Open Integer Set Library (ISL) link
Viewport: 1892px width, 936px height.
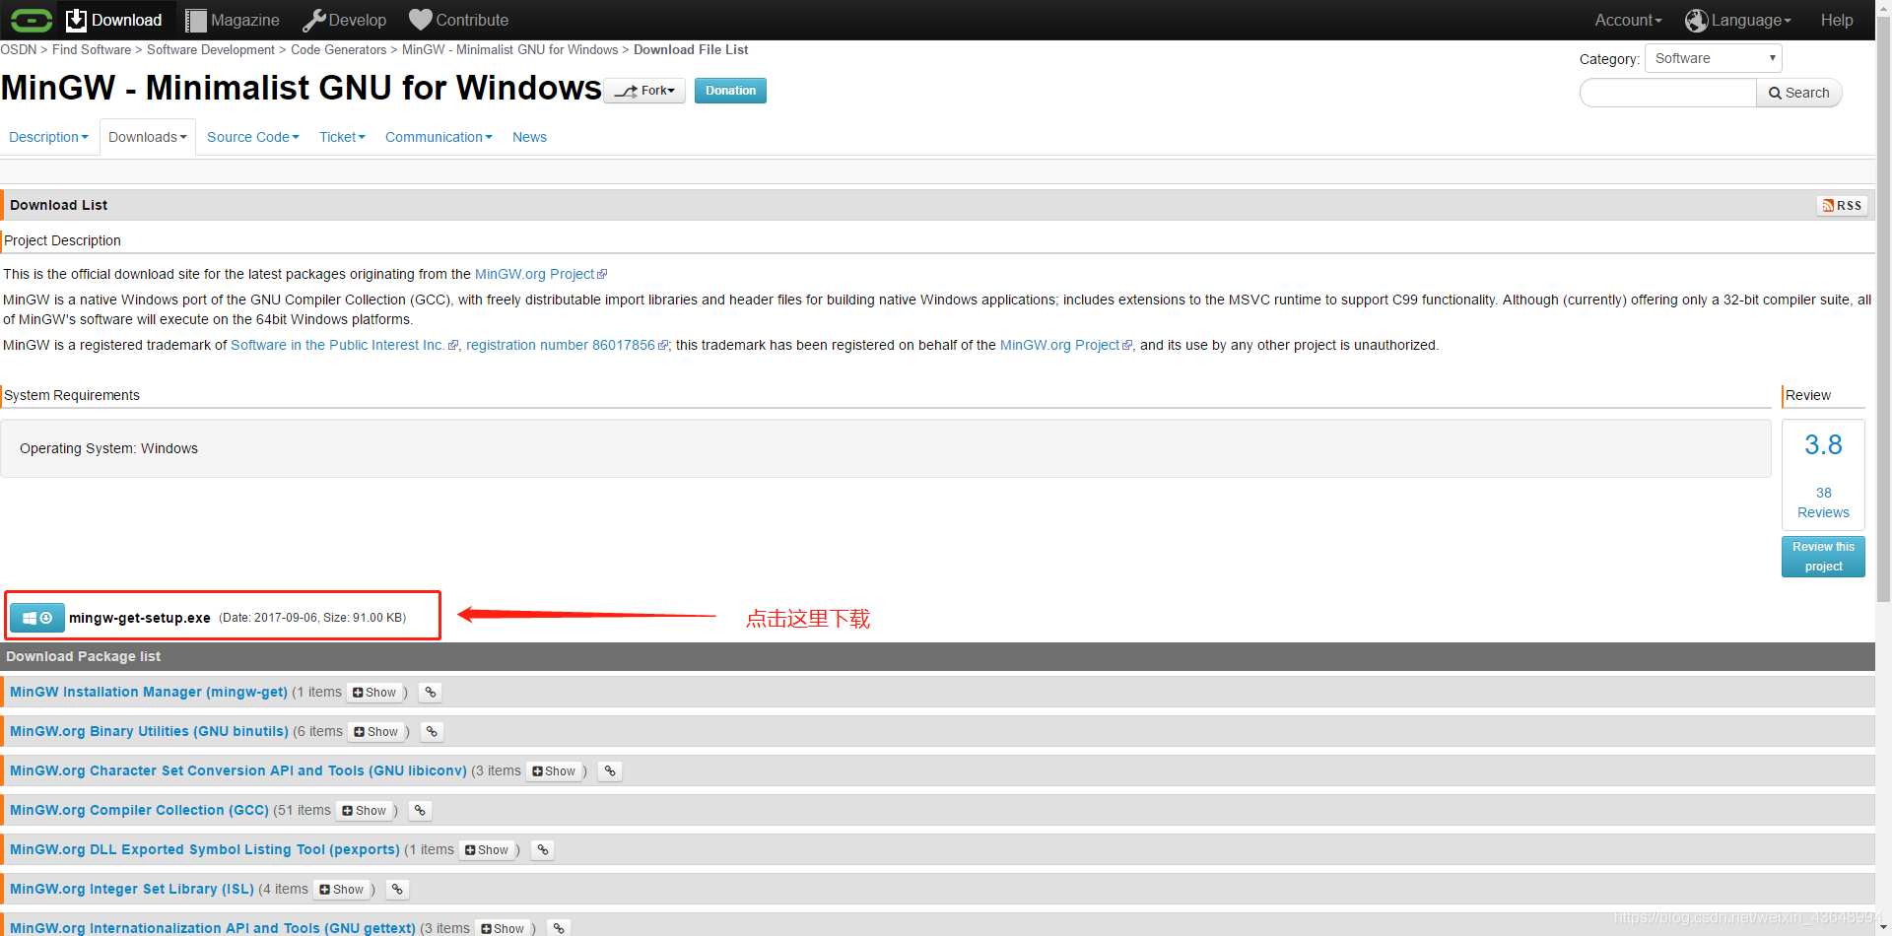[132, 889]
